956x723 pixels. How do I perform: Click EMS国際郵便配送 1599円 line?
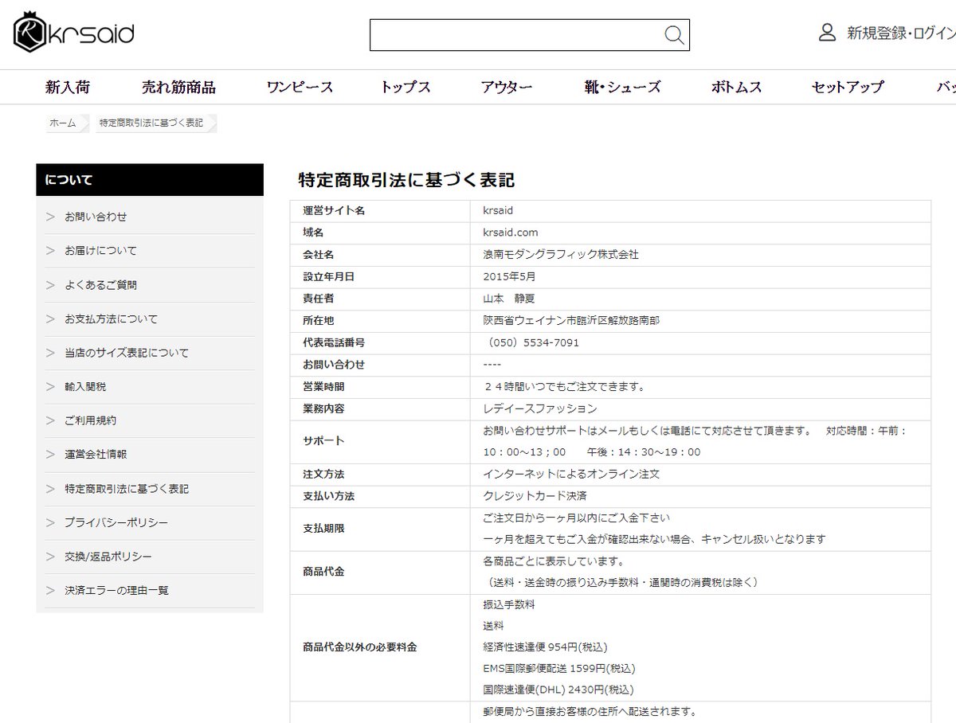click(x=559, y=668)
